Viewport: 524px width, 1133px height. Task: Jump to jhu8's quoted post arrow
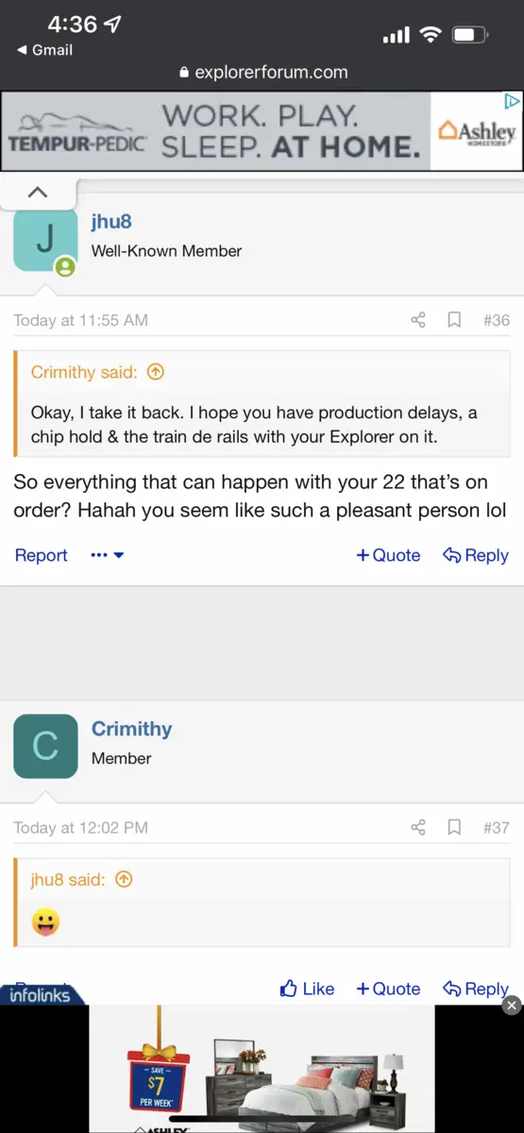click(x=124, y=879)
